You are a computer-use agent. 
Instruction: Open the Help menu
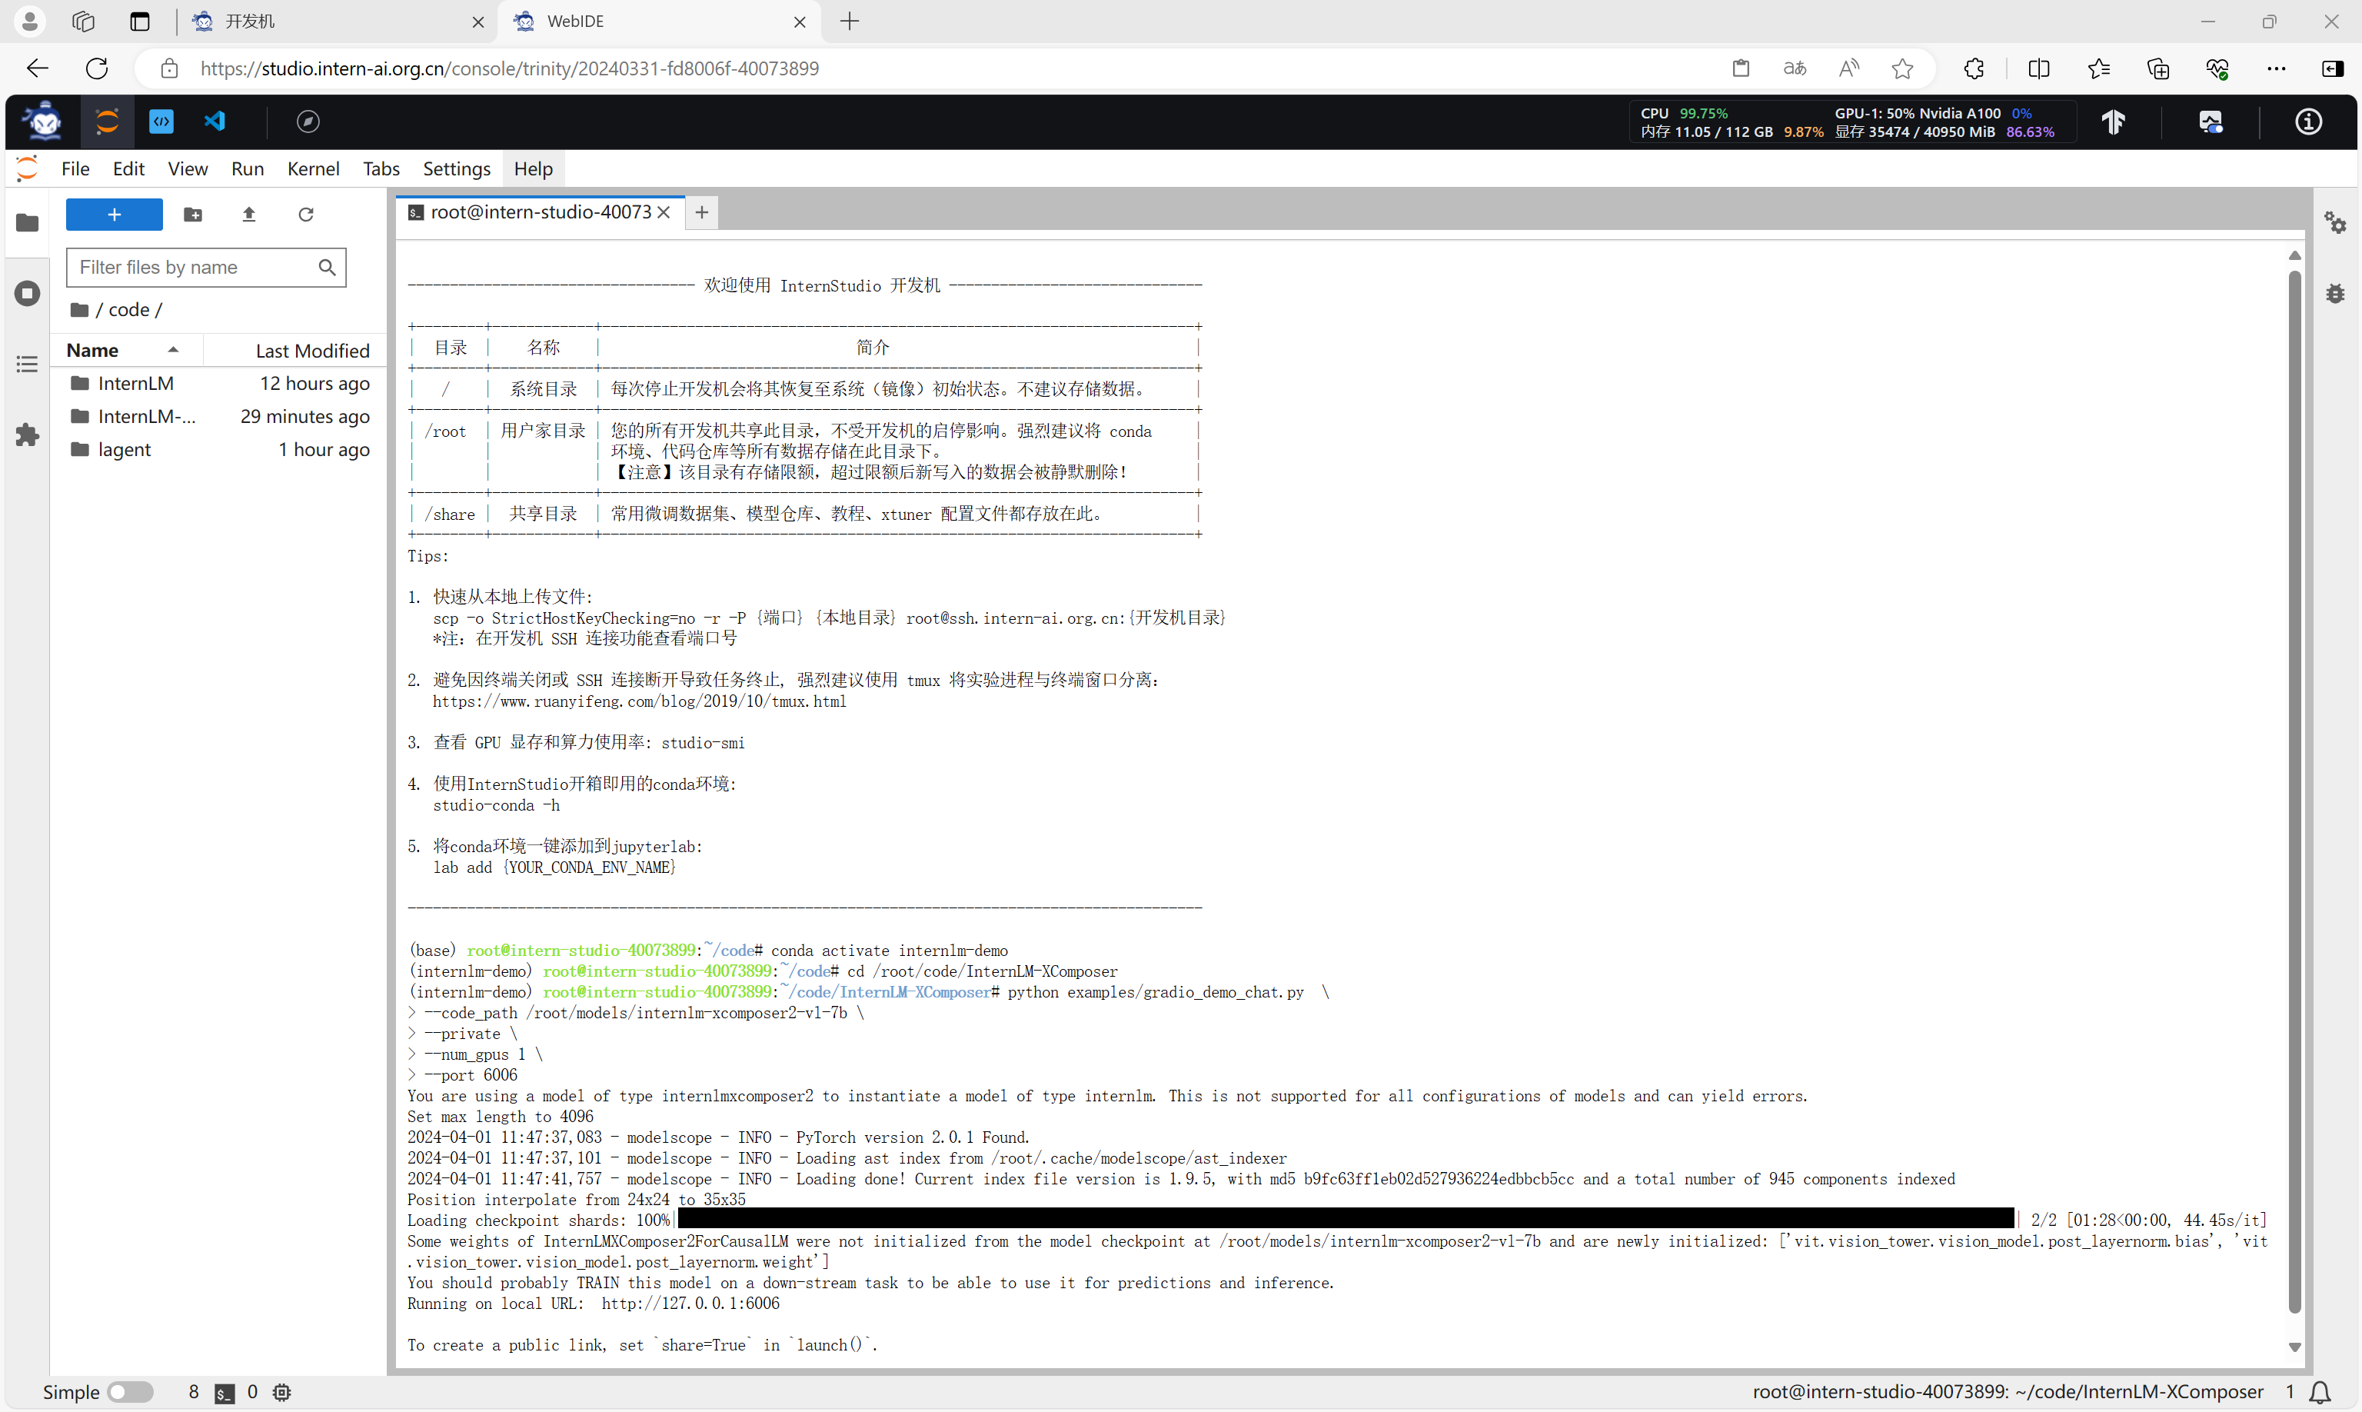(x=533, y=168)
